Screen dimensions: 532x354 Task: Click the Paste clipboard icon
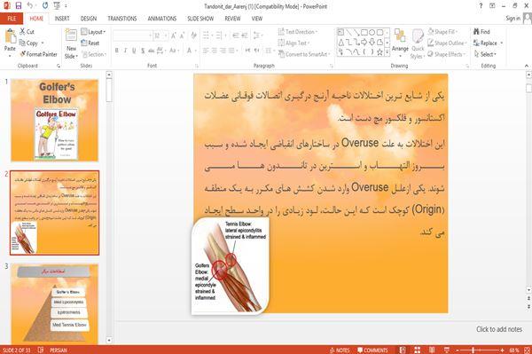point(10,36)
